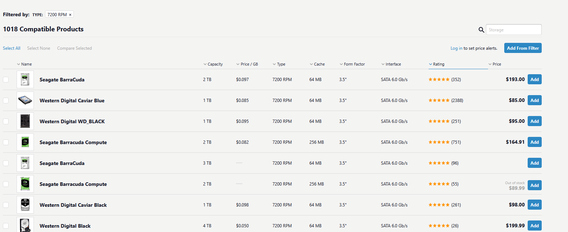Viewport: 568px width, 232px height.
Task: Click the Log in link
Action: pyautogui.click(x=456, y=48)
